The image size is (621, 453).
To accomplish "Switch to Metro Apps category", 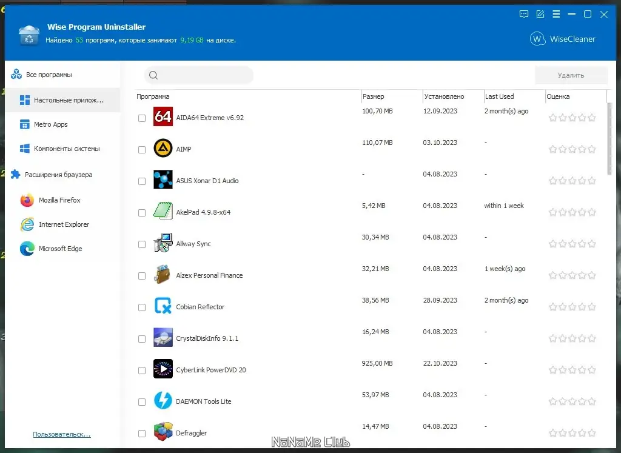I will pos(51,124).
